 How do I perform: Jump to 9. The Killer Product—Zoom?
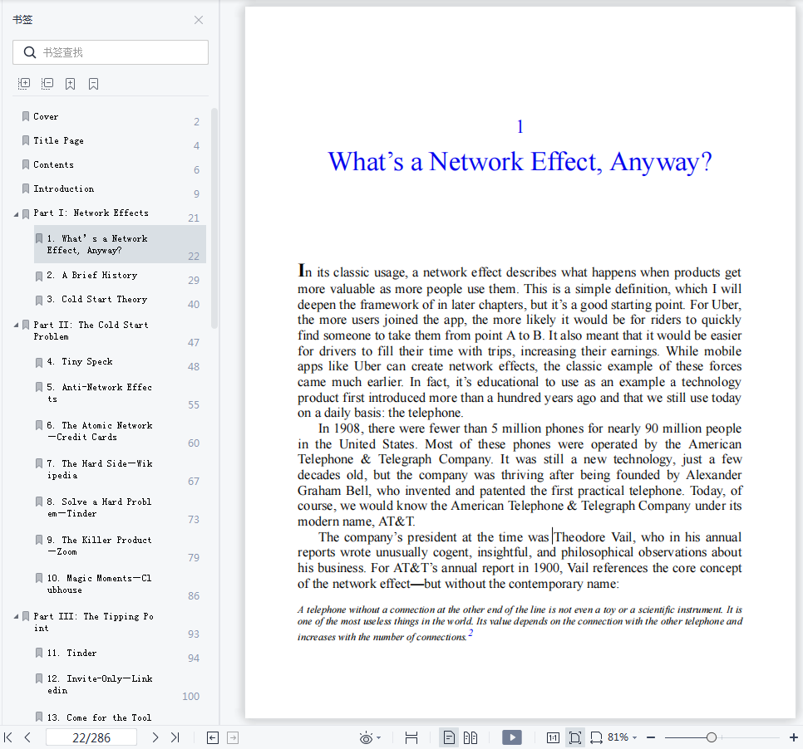(x=100, y=546)
